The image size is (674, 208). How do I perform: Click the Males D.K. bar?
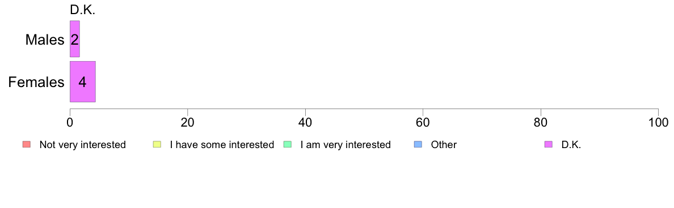[x=75, y=39]
